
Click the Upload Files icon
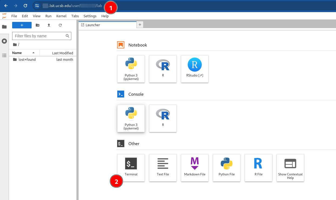pyautogui.click(x=49, y=25)
